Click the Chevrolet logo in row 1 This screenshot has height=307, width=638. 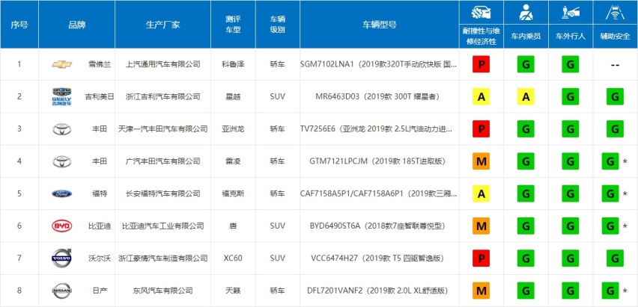[x=62, y=64]
